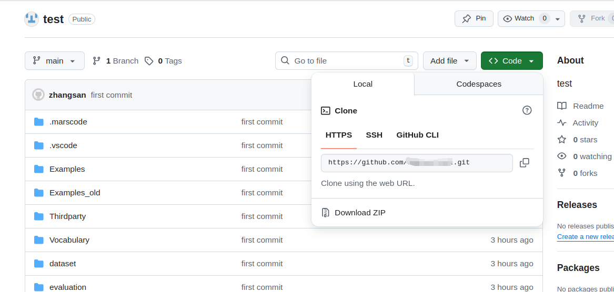Click the Thirdparty folder icon

(39, 216)
